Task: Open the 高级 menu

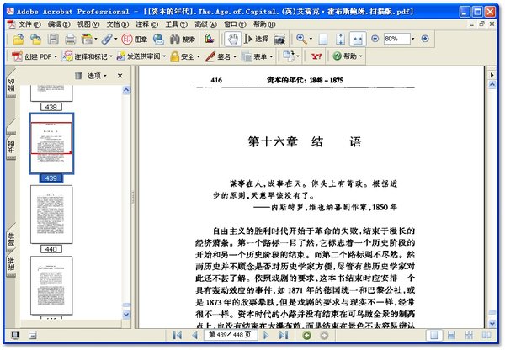Action: pos(206,24)
